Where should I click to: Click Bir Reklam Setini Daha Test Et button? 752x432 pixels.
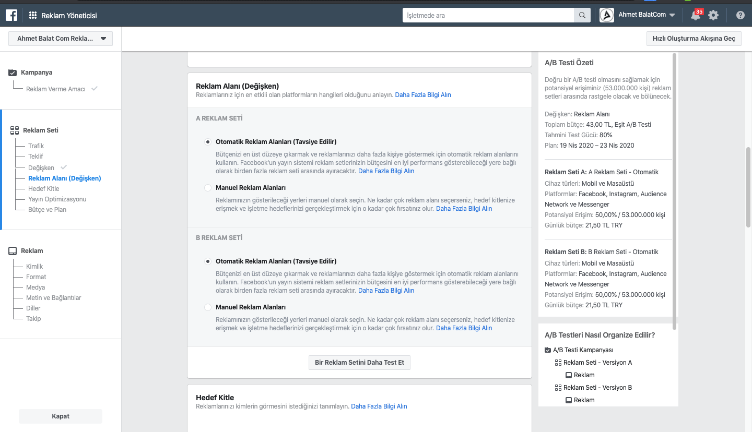point(359,363)
